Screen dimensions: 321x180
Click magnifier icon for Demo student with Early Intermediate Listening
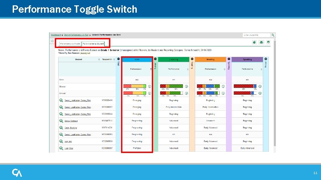click(x=61, y=107)
